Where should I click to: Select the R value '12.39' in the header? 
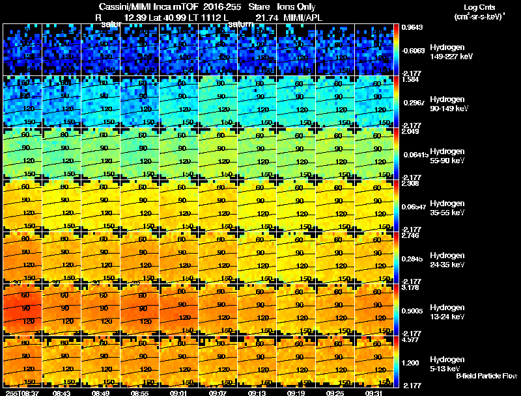[x=135, y=18]
